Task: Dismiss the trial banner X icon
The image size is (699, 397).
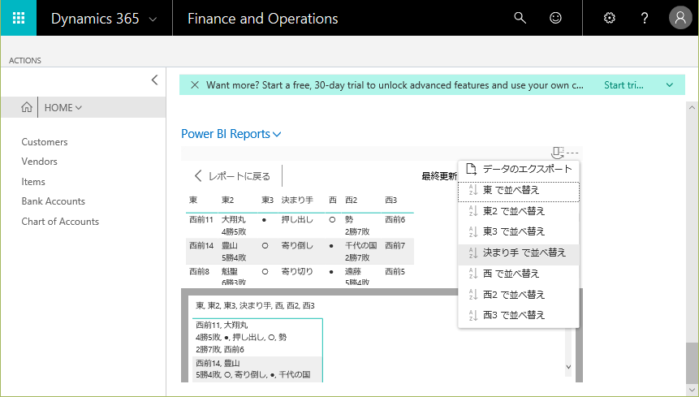Action: click(x=195, y=85)
